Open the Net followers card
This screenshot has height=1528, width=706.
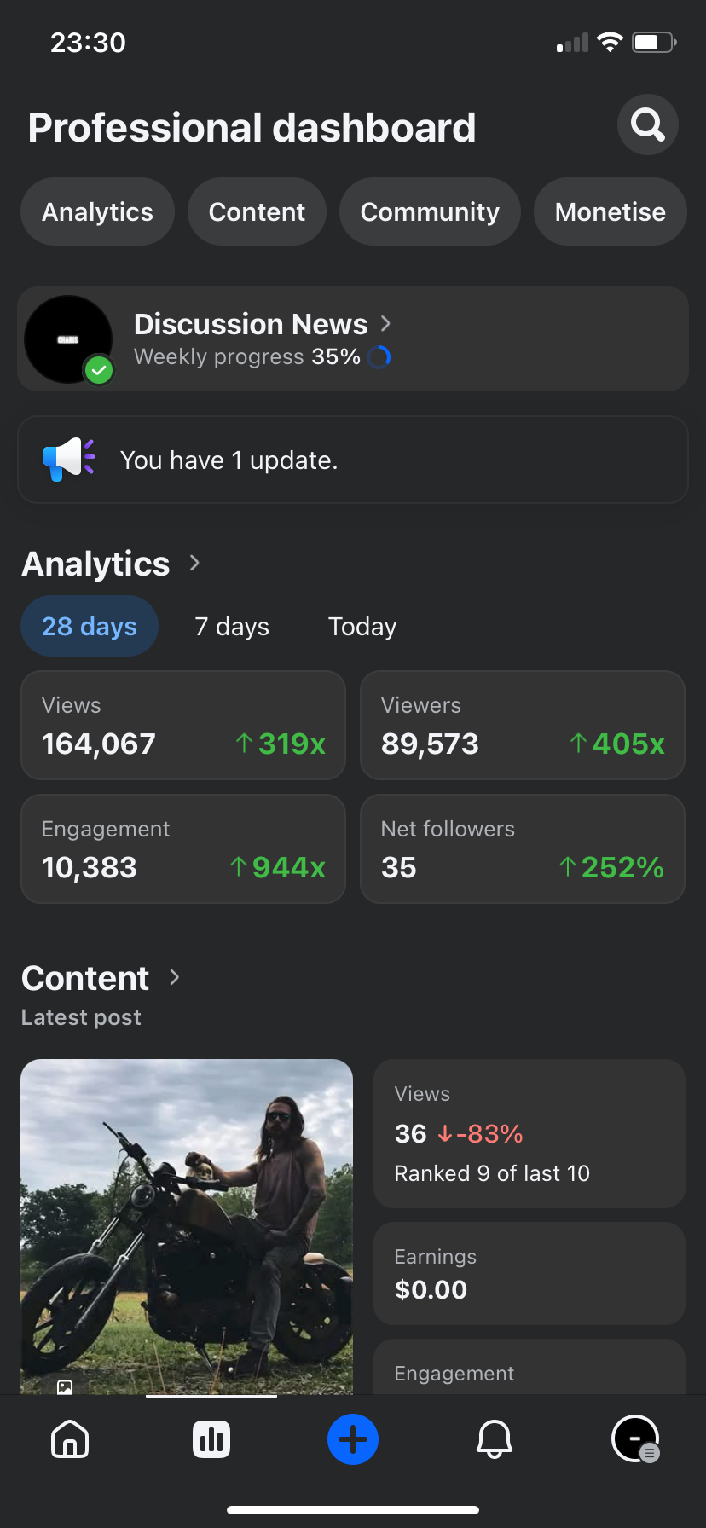(523, 848)
